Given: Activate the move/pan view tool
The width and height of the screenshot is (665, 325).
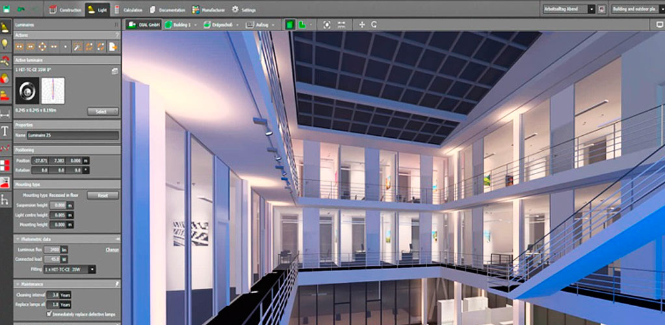Looking at the screenshot, I should [x=362, y=25].
